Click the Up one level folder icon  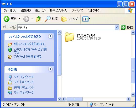tap(38, 19)
